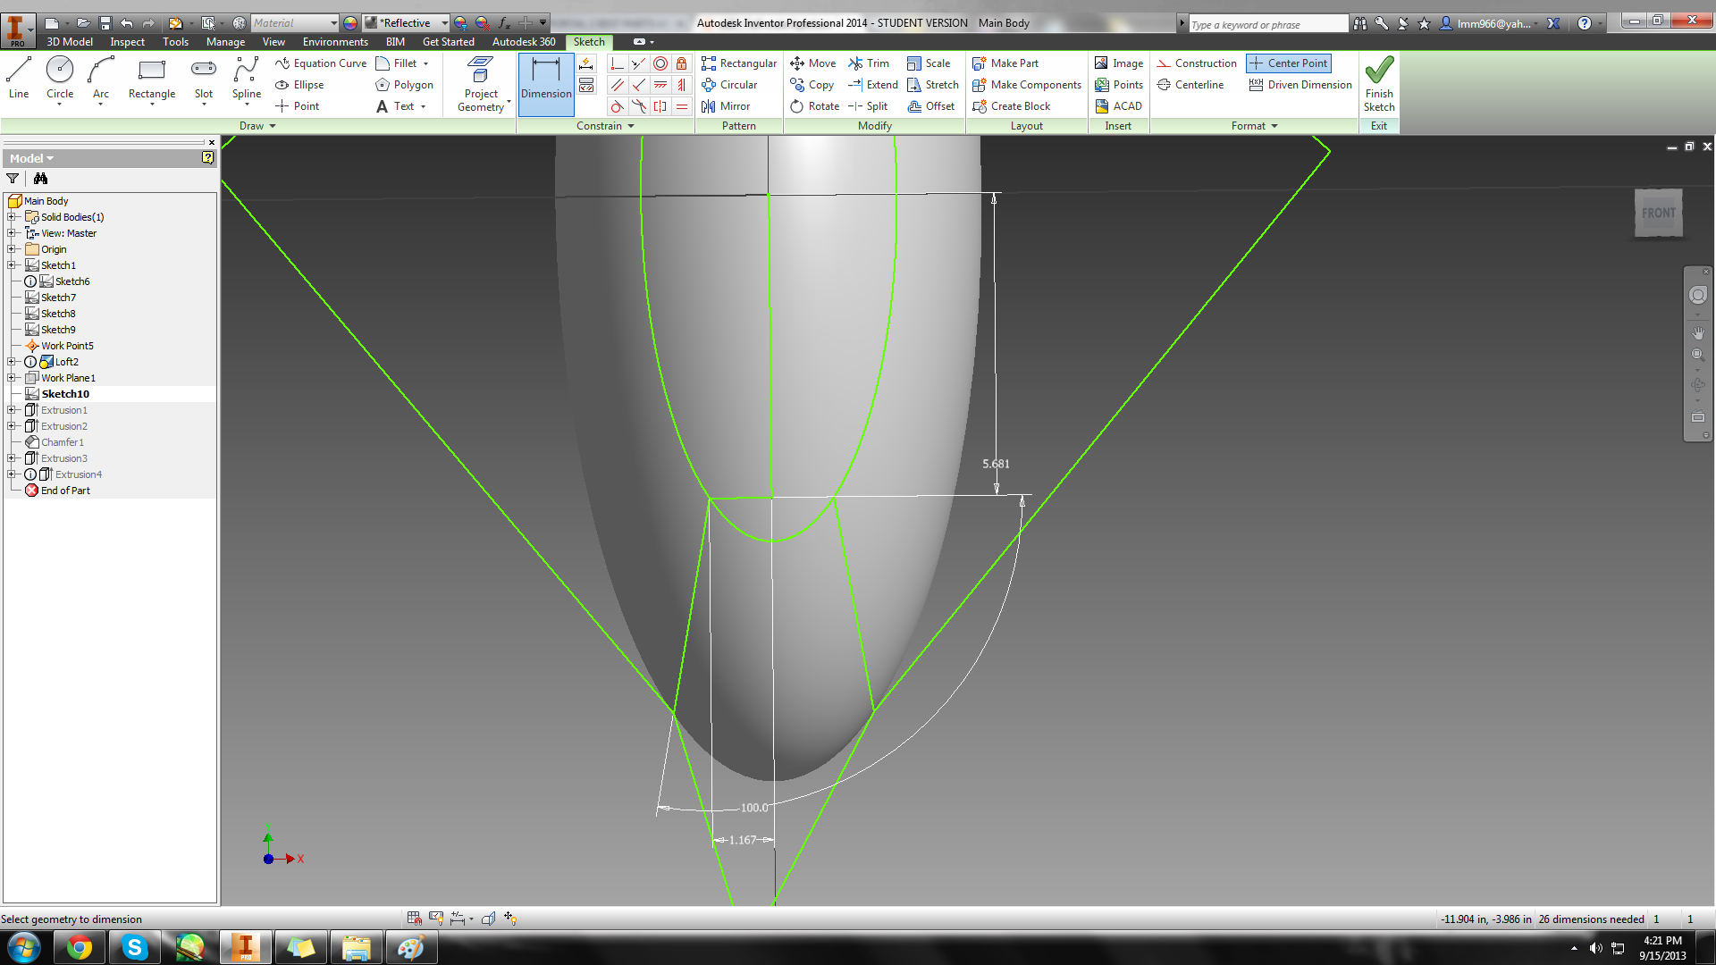
Task: Choose the Trim modify tool
Action: pyautogui.click(x=869, y=63)
